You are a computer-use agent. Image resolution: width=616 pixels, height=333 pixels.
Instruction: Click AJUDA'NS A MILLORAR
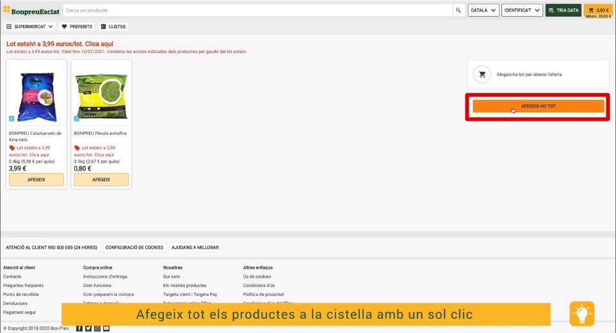click(x=195, y=247)
